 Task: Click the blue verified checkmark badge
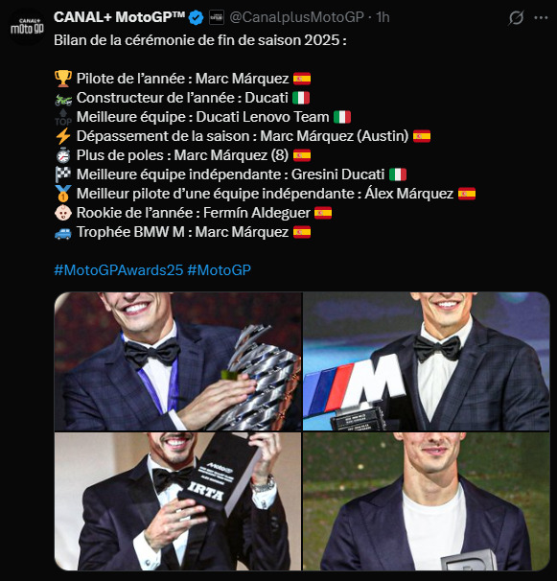click(196, 17)
